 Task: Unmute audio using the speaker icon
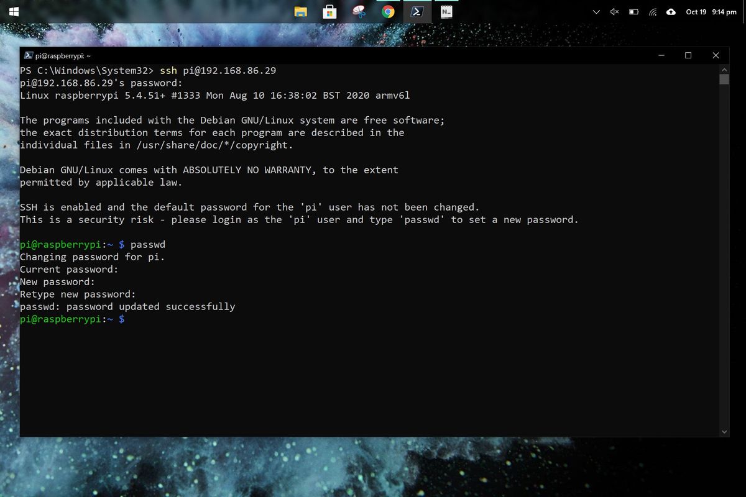pos(615,11)
